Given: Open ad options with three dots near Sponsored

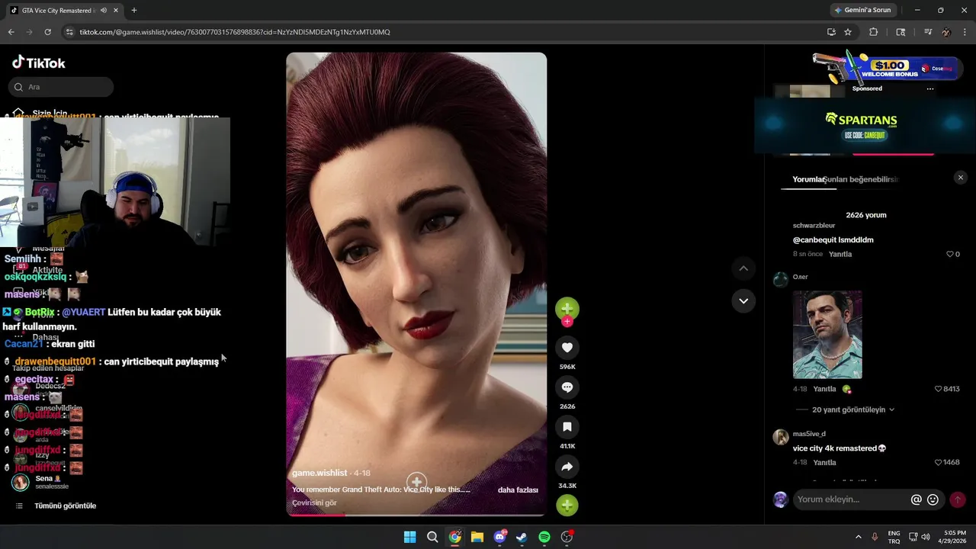Looking at the screenshot, I should pyautogui.click(x=929, y=88).
